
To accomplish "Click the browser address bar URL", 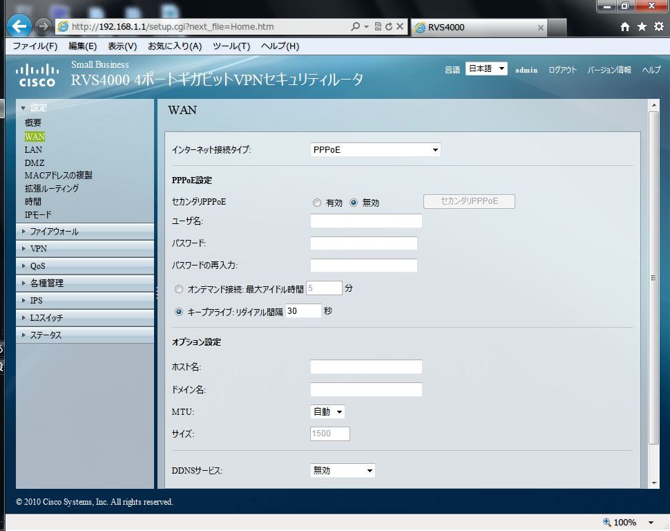I will [173, 26].
